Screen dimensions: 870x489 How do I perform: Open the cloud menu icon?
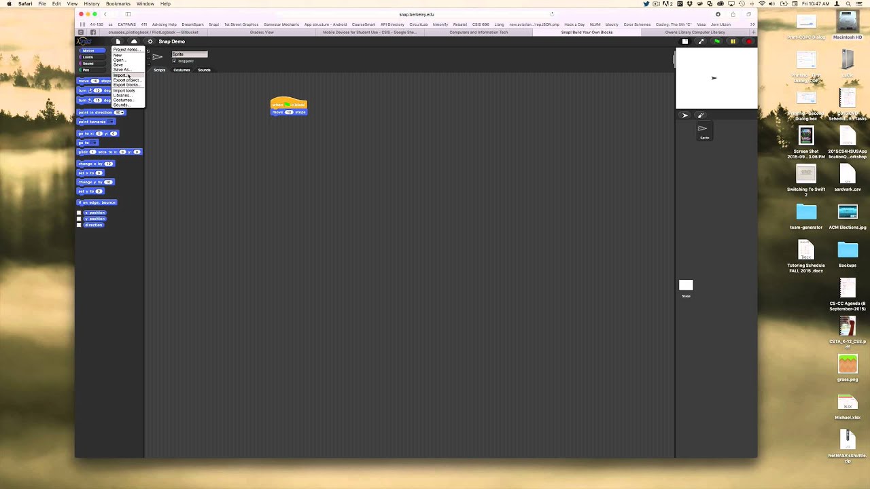click(134, 41)
